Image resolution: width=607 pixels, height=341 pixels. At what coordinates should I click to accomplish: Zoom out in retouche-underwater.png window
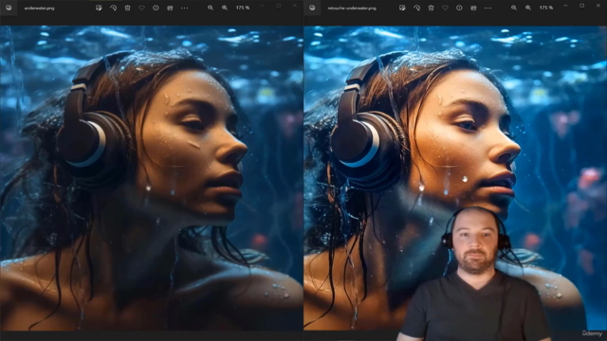514,8
